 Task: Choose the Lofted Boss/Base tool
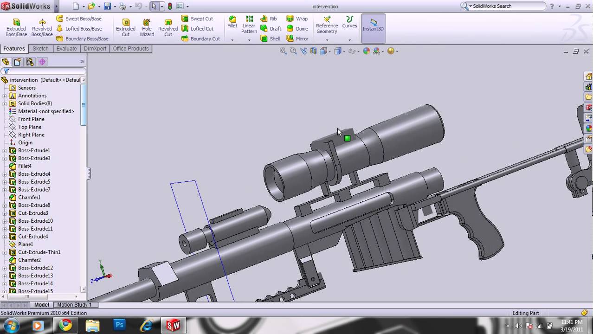coord(79,29)
